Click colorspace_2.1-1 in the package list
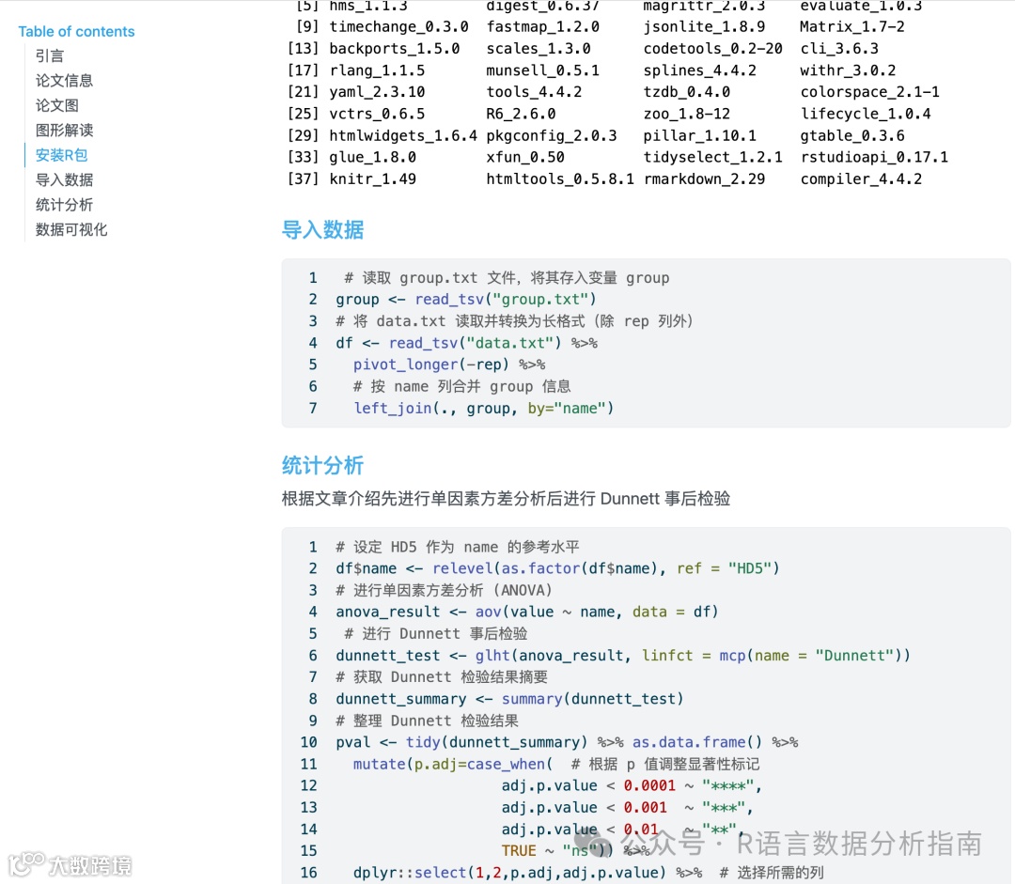 point(870,92)
